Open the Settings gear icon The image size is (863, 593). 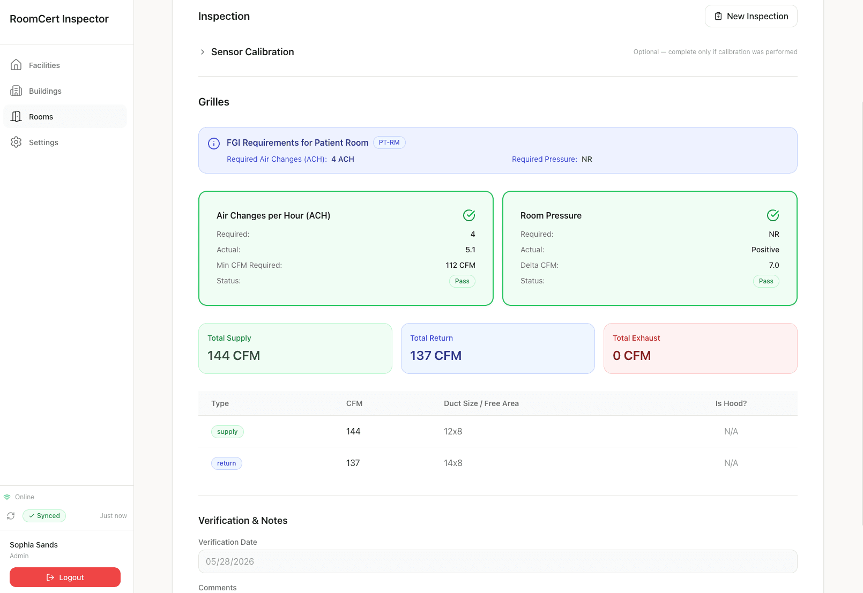click(16, 142)
